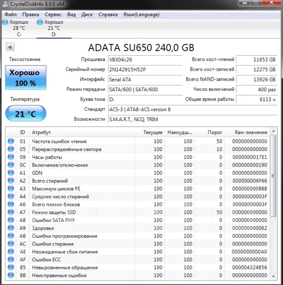This screenshot has height=285, width=283.
Task: Click the attribute list scrollbar thumb
Action: 273,176
